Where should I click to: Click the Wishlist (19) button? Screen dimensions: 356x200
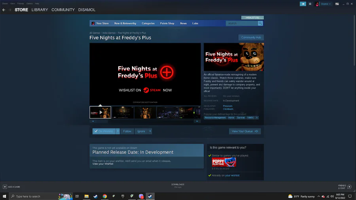tap(252, 17)
